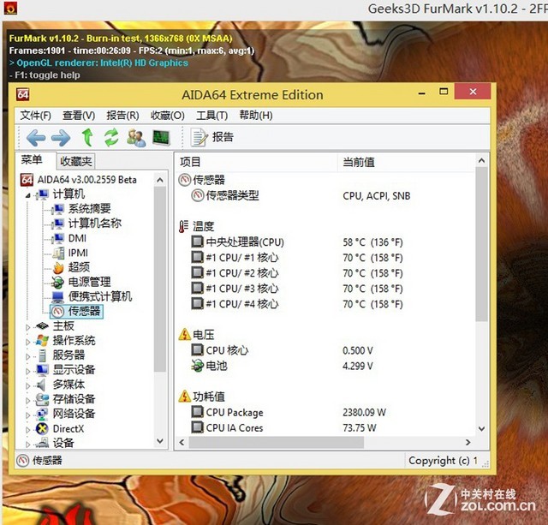Open the 文件(F) menu
This screenshot has height=525, width=548.
coord(36,115)
